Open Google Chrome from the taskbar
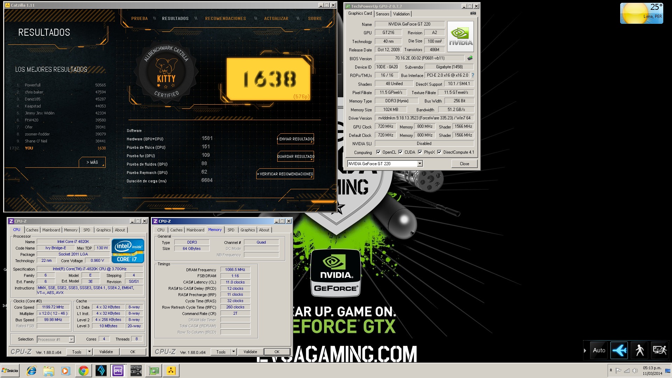This screenshot has width=672, height=378. pyautogui.click(x=83, y=371)
